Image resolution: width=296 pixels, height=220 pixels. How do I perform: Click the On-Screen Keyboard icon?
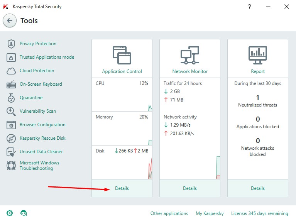point(11,85)
